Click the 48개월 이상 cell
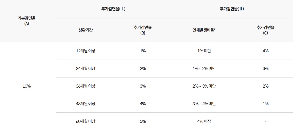 click(86, 104)
